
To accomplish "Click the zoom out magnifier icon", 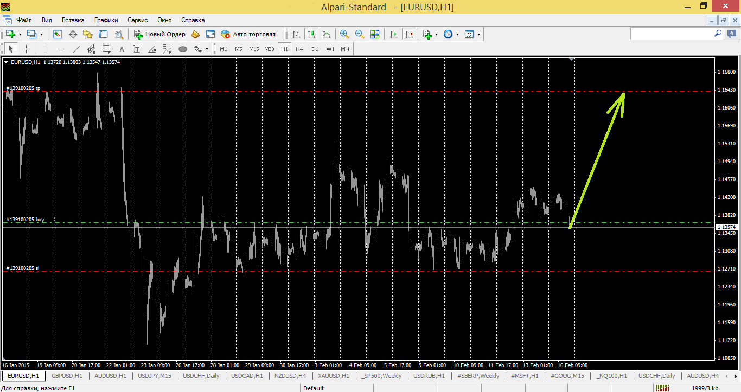I will pos(359,34).
